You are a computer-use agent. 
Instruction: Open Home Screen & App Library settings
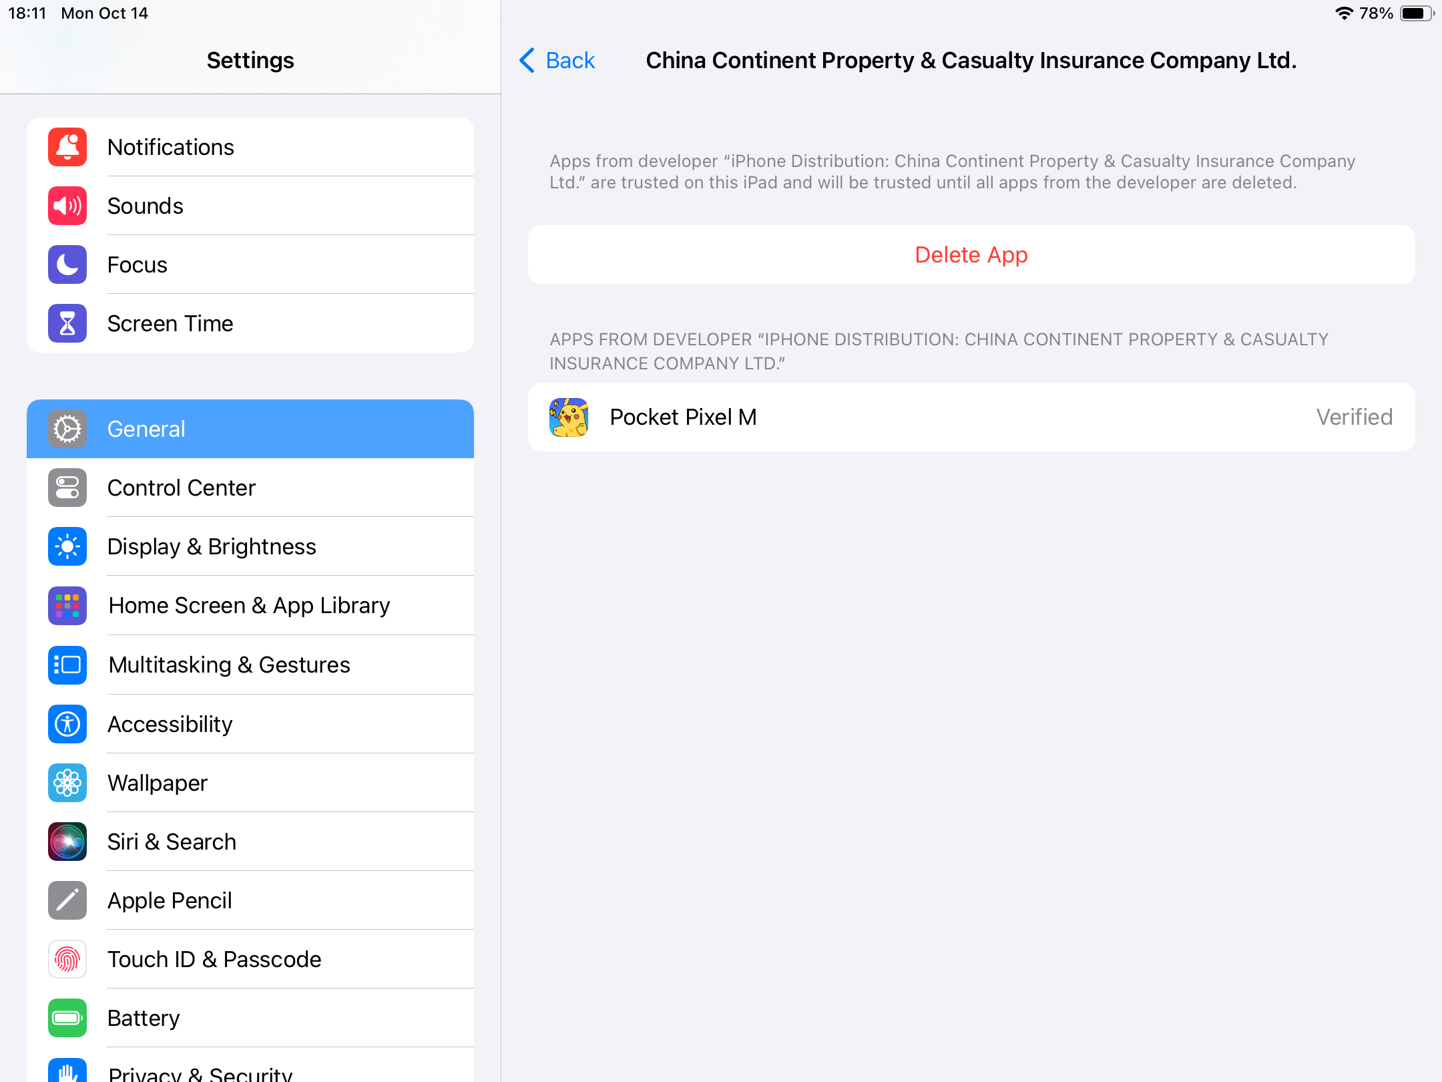click(x=250, y=605)
